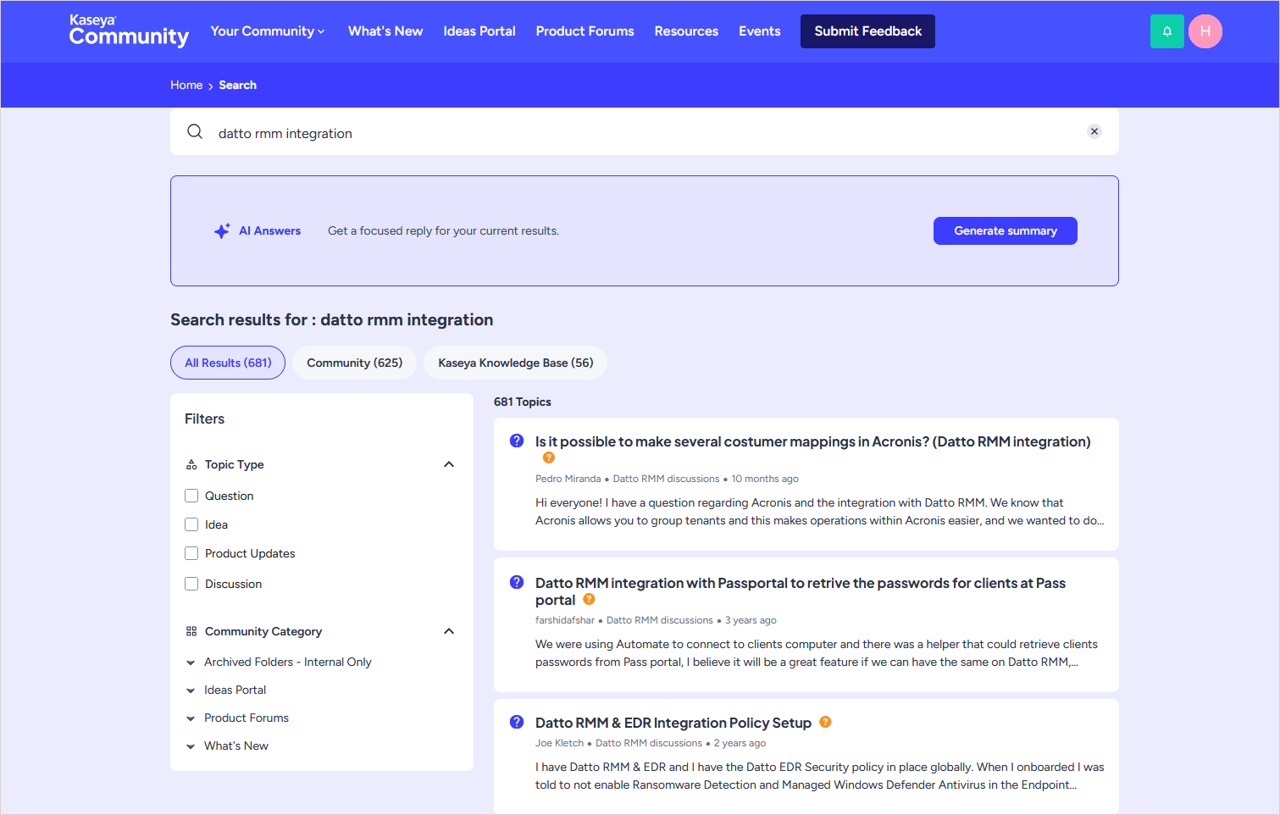Screen dimensions: 1280x815
Task: Click orange badge next to EDR Integration topic
Action: [825, 722]
